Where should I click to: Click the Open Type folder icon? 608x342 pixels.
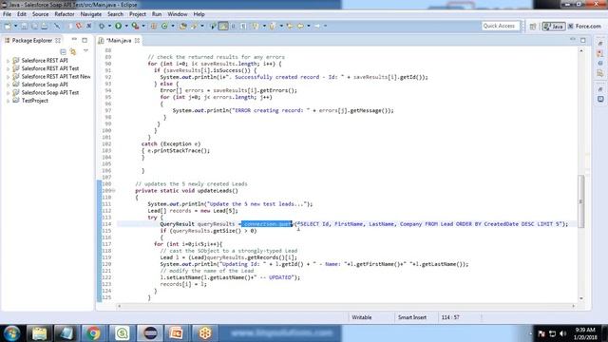pos(183,26)
